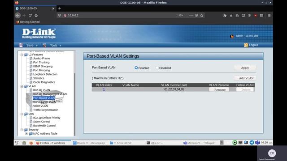This screenshot has width=287, height=161.
Task: Collapse the Security tree node
Action: (22, 130)
